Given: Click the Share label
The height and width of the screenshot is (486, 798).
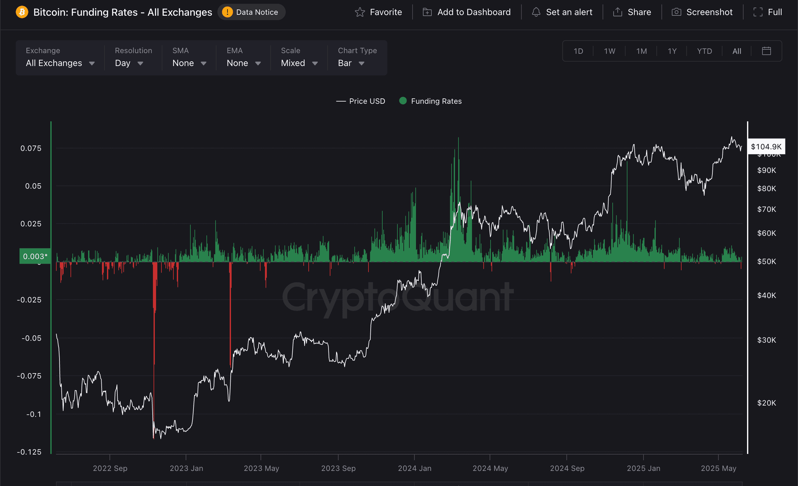Looking at the screenshot, I should pos(639,12).
